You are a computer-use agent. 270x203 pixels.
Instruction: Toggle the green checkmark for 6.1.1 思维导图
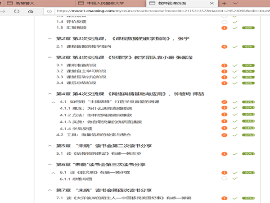tap(235, 179)
